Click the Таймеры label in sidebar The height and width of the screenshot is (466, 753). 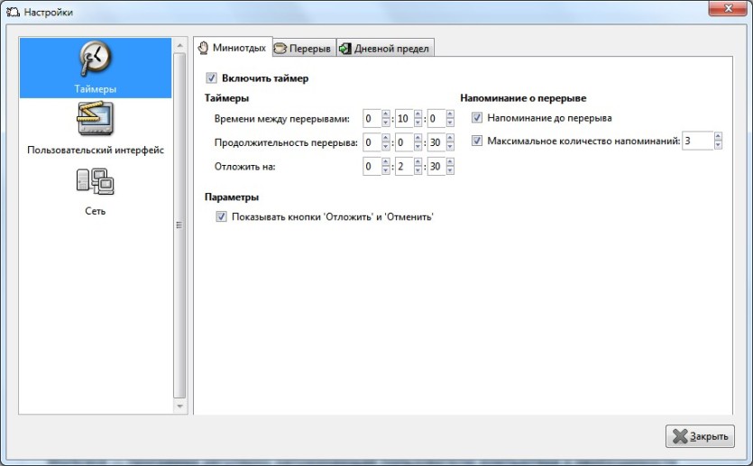pyautogui.click(x=95, y=89)
